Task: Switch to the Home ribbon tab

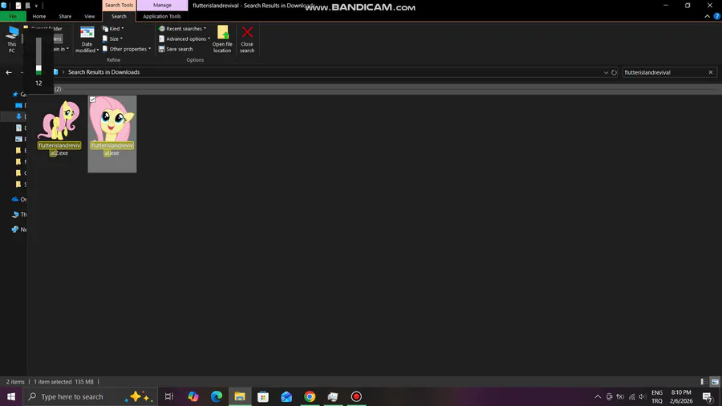Action: pyautogui.click(x=39, y=16)
